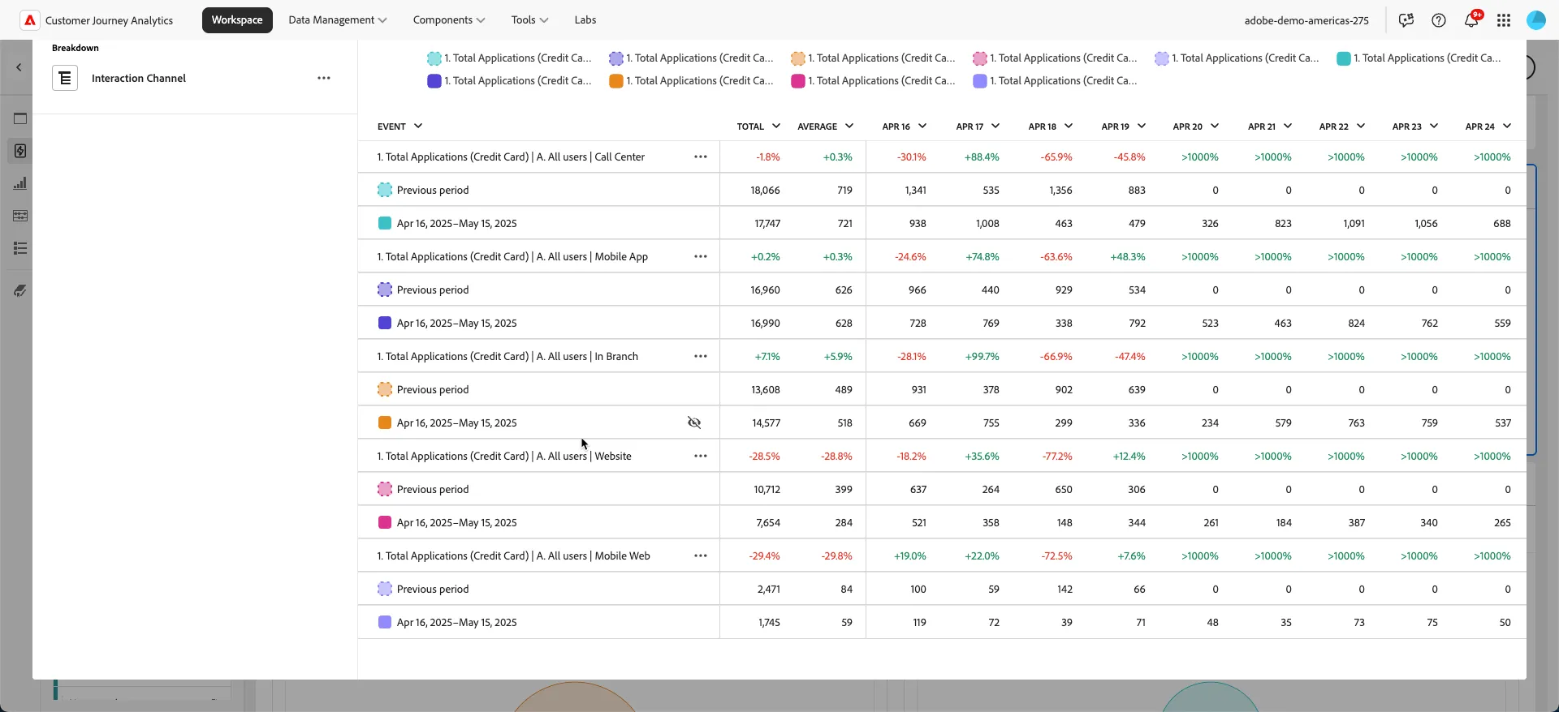Click the dashed orange In Branch Previous period swatch

point(385,389)
